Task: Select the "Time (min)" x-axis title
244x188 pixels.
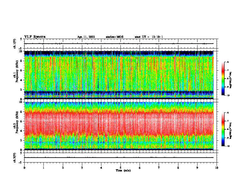Action: coord(123,170)
